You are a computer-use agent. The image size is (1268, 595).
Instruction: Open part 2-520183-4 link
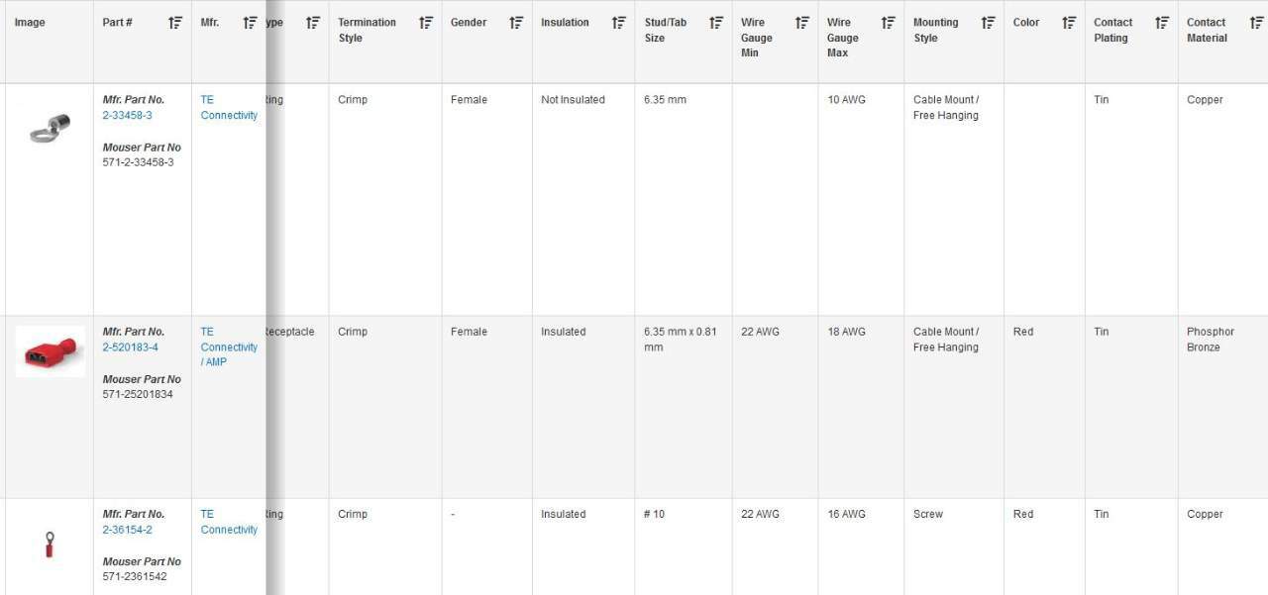(x=130, y=347)
